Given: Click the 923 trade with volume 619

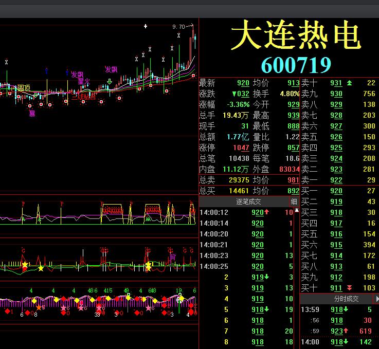Looking at the screenshot, I should (x=339, y=331).
